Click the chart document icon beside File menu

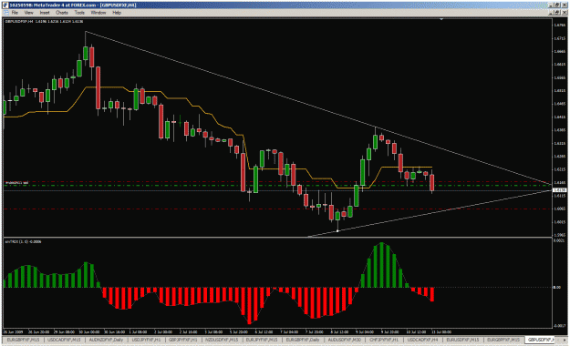(5, 13)
